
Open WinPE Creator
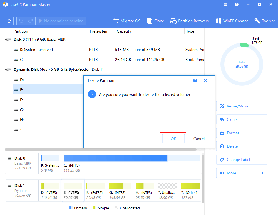pyautogui.click(x=232, y=21)
